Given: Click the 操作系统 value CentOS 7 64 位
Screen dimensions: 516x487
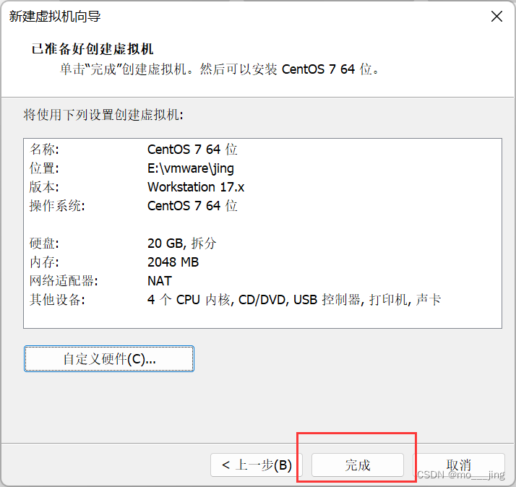Looking at the screenshot, I should 192,206.
